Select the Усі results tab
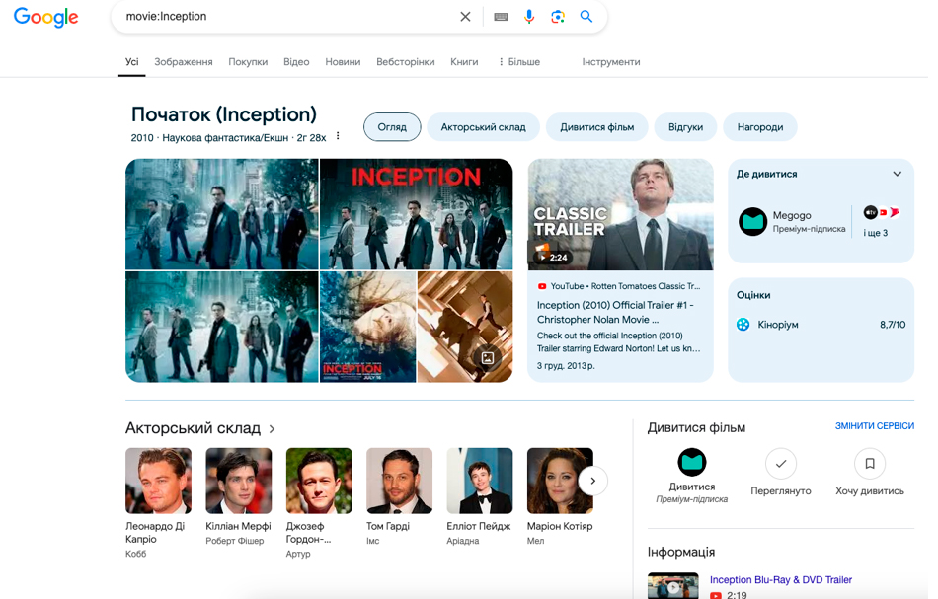This screenshot has height=599, width=938. 131,61
